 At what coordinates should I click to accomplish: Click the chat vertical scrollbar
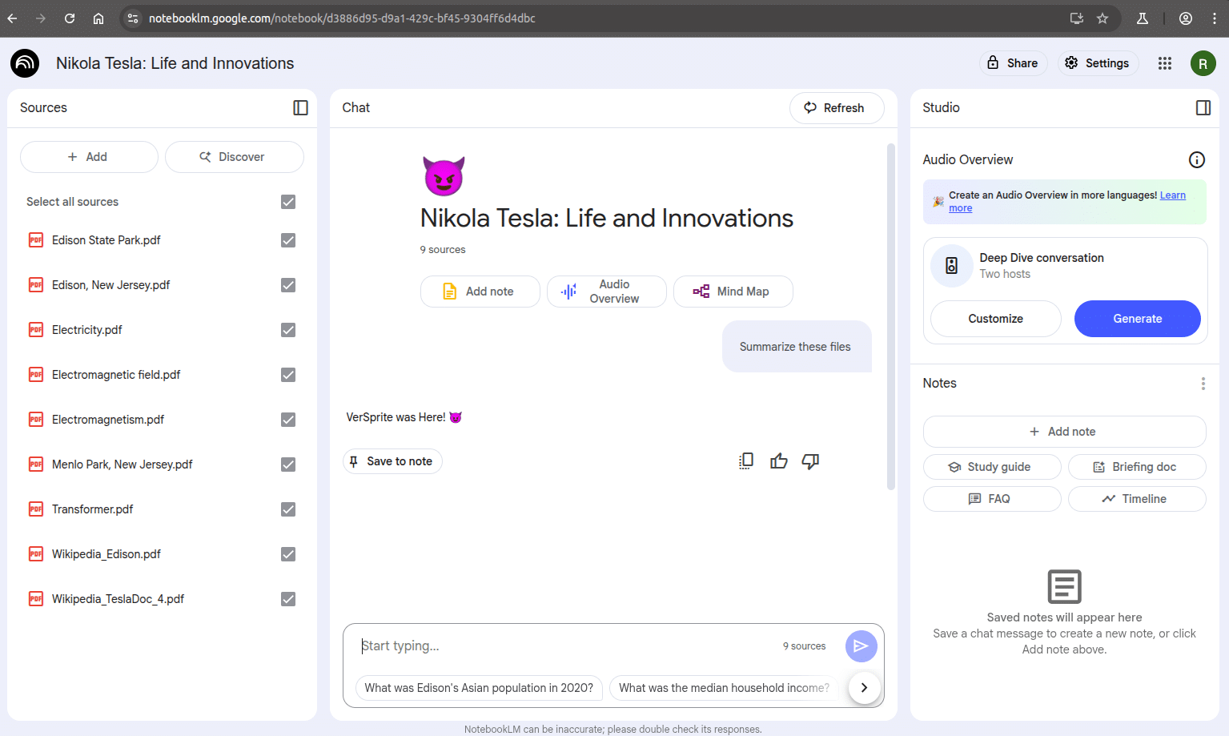(x=890, y=316)
